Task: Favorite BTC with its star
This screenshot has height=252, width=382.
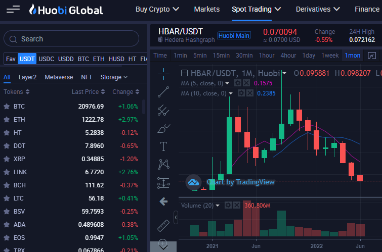Action: click(x=7, y=106)
